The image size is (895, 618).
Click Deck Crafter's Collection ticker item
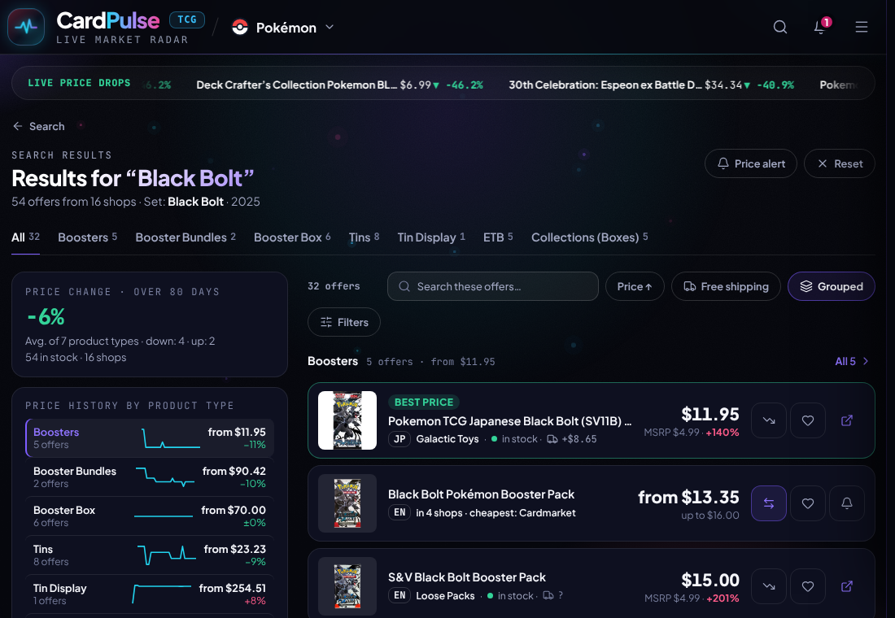tap(339, 85)
